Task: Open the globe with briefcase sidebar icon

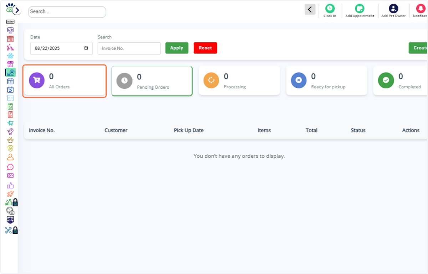Action: [x=10, y=211]
